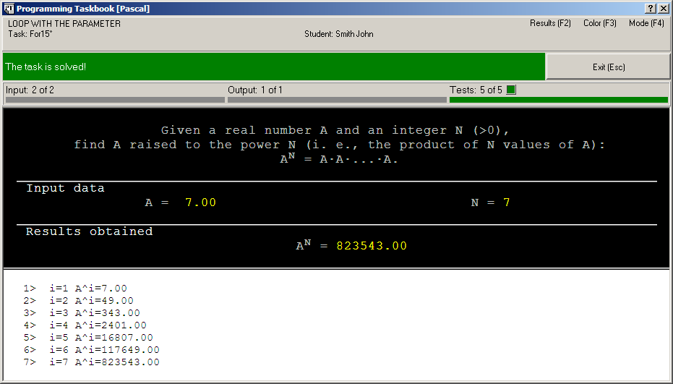
Task: Click the Input 2 of 2 progress bar
Action: point(114,100)
